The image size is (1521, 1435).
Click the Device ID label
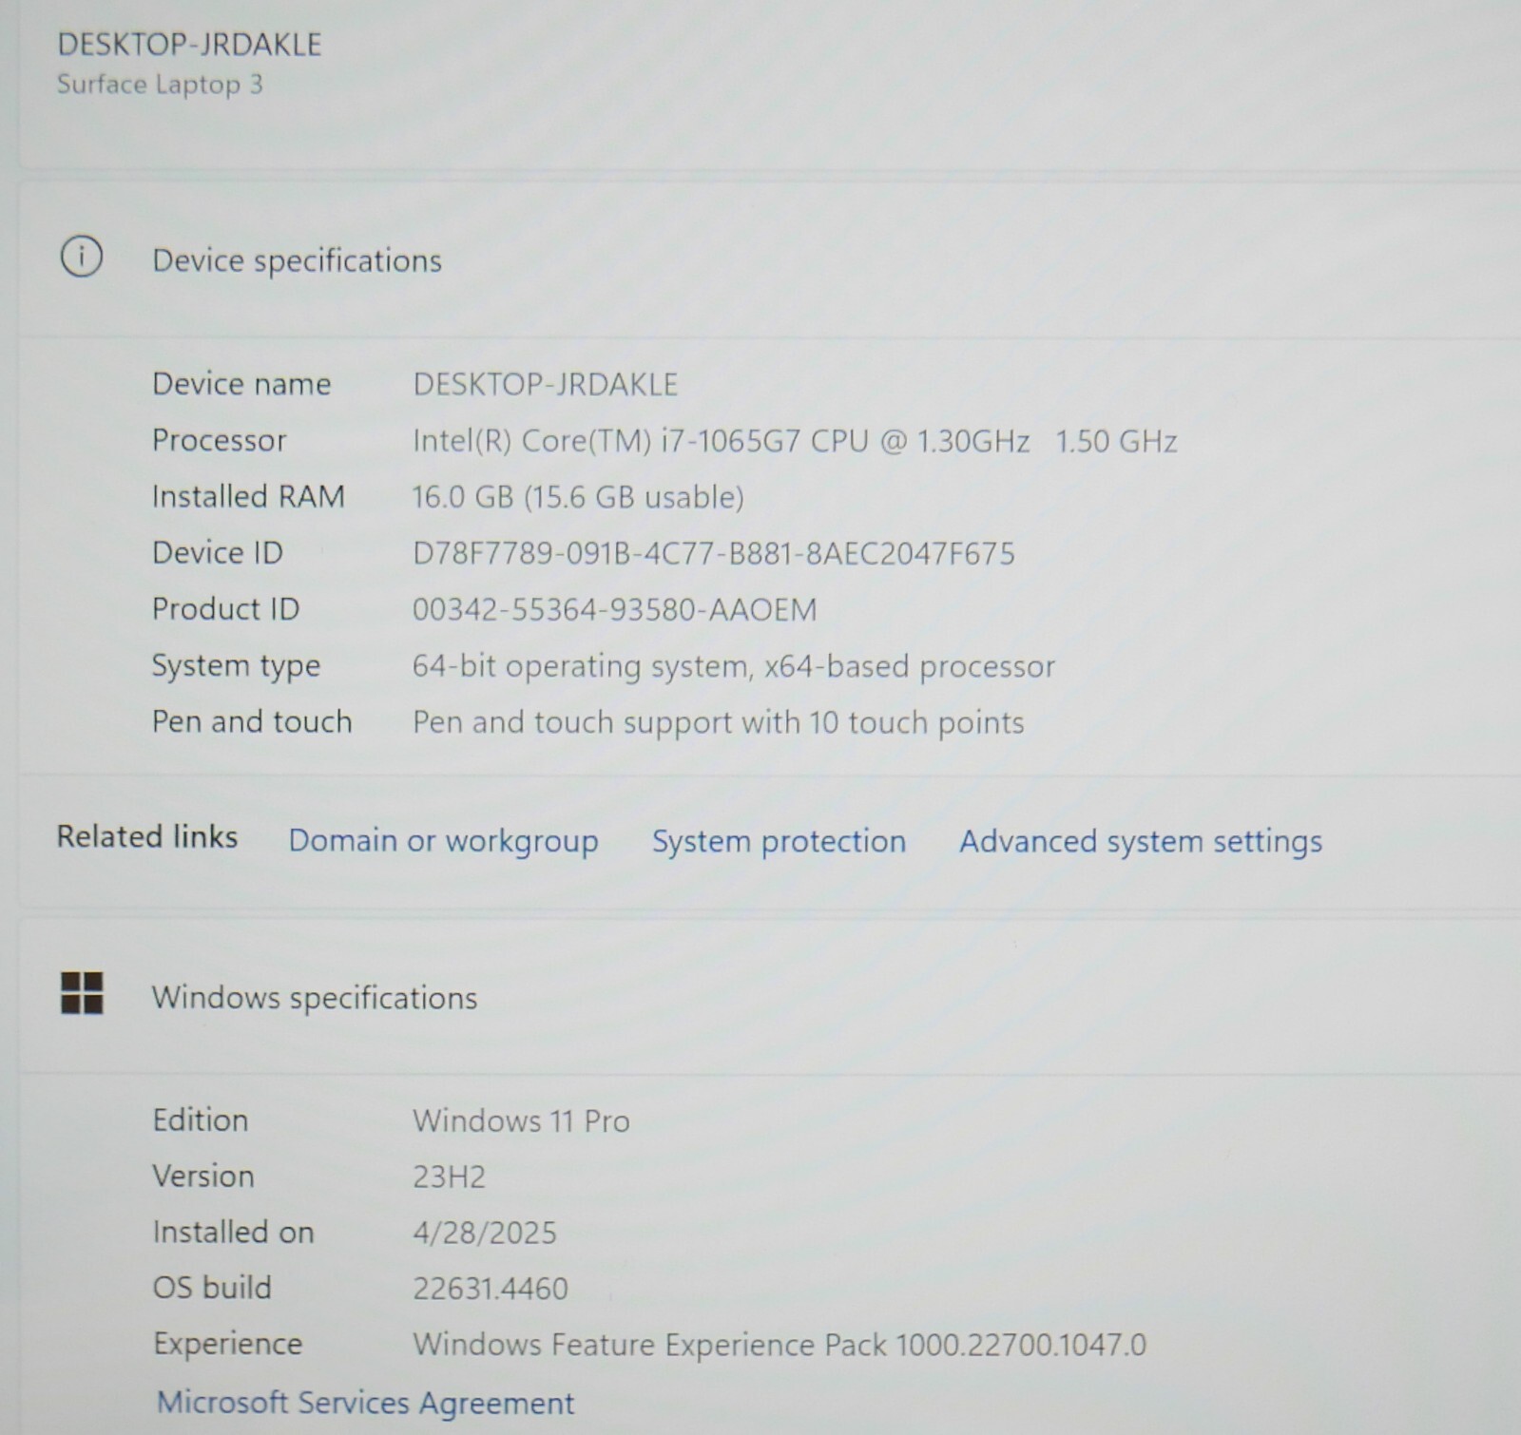[218, 552]
